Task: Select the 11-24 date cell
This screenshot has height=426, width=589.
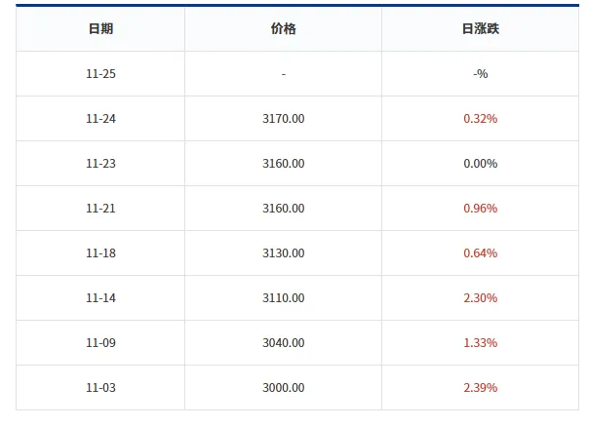Action: click(100, 119)
